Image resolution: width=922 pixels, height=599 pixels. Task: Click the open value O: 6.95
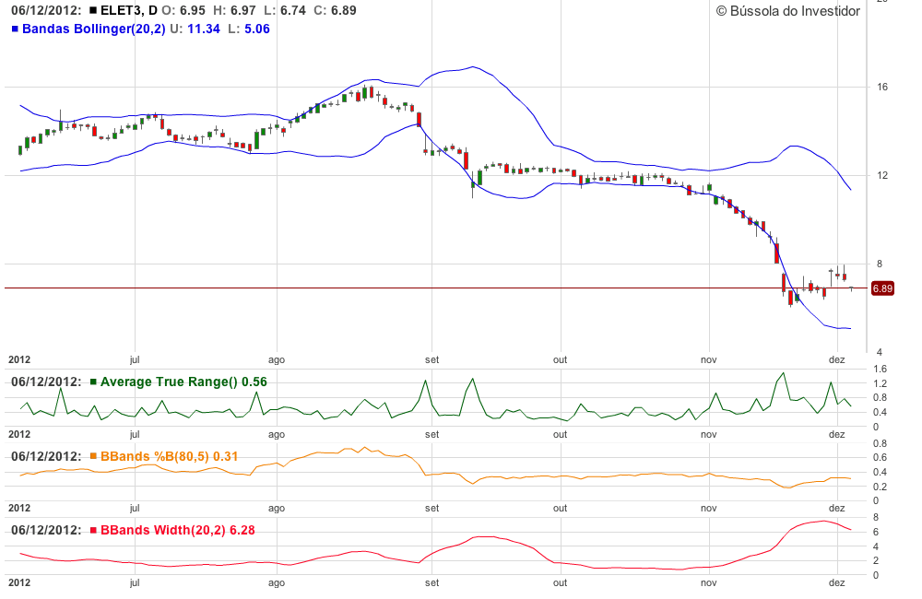click(183, 10)
